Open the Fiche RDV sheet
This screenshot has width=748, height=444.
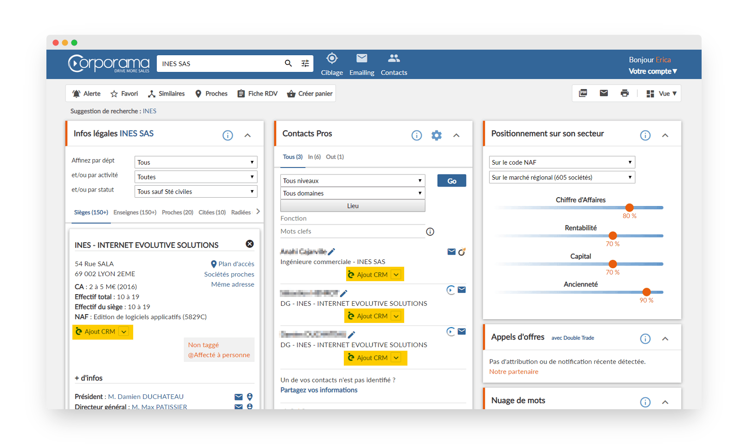pyautogui.click(x=258, y=94)
